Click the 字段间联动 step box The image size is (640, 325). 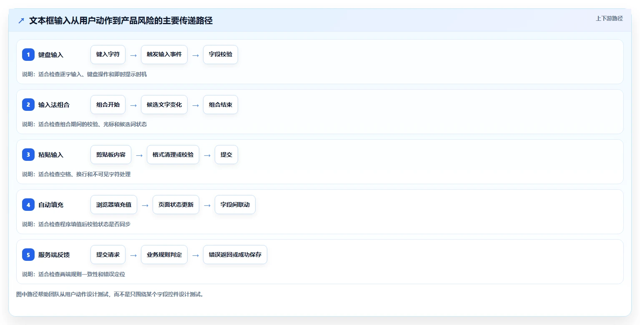click(235, 205)
